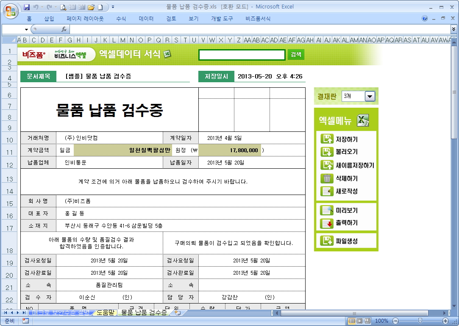
Task: Open Customize Quick Access Toolbar dropdown
Action: pos(113,7)
